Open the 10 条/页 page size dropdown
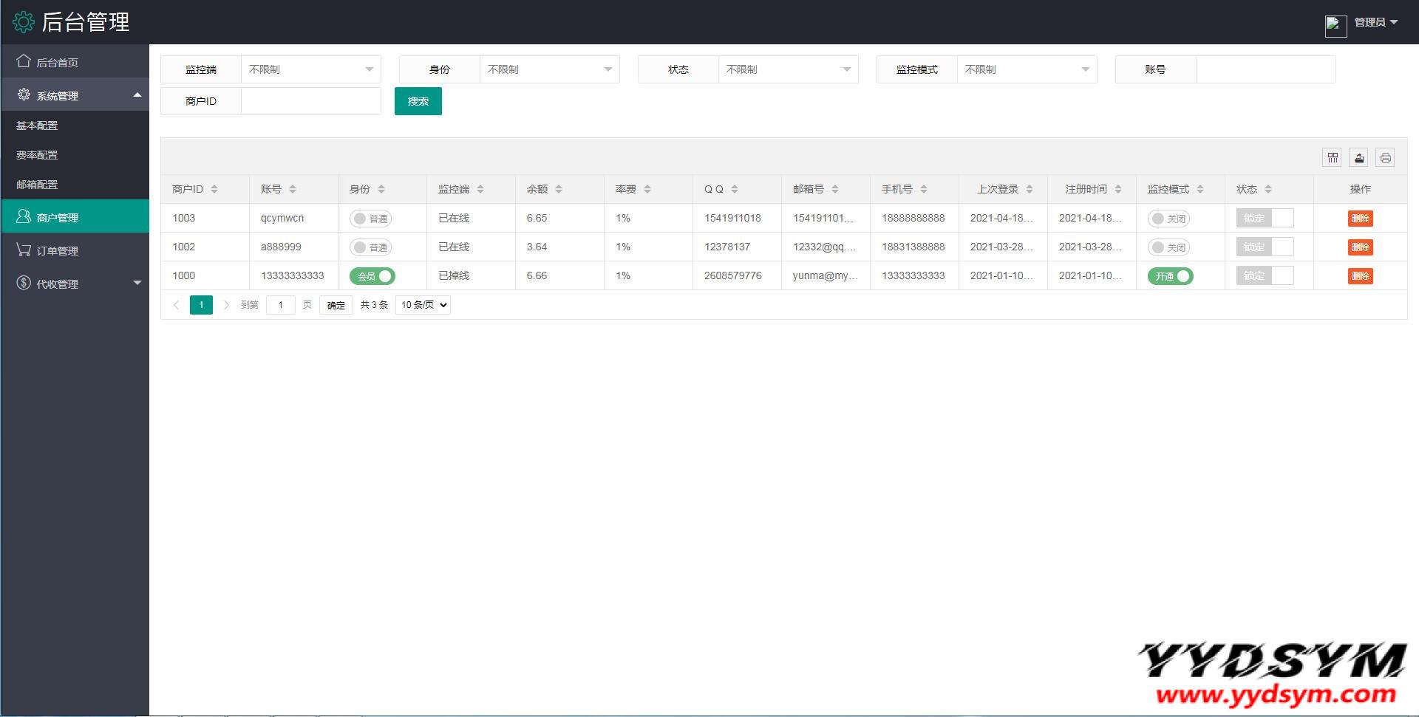The image size is (1419, 717). coord(423,305)
